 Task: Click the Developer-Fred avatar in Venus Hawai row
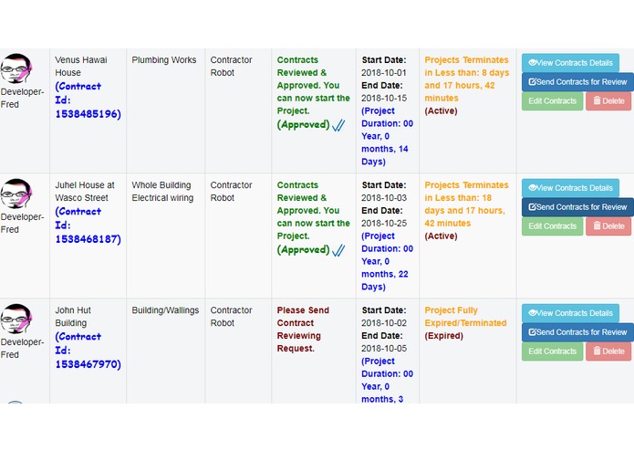tap(16, 68)
